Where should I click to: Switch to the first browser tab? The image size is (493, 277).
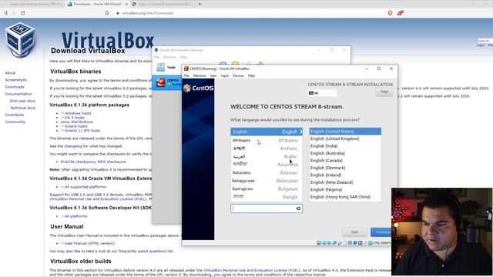tap(33, 4)
